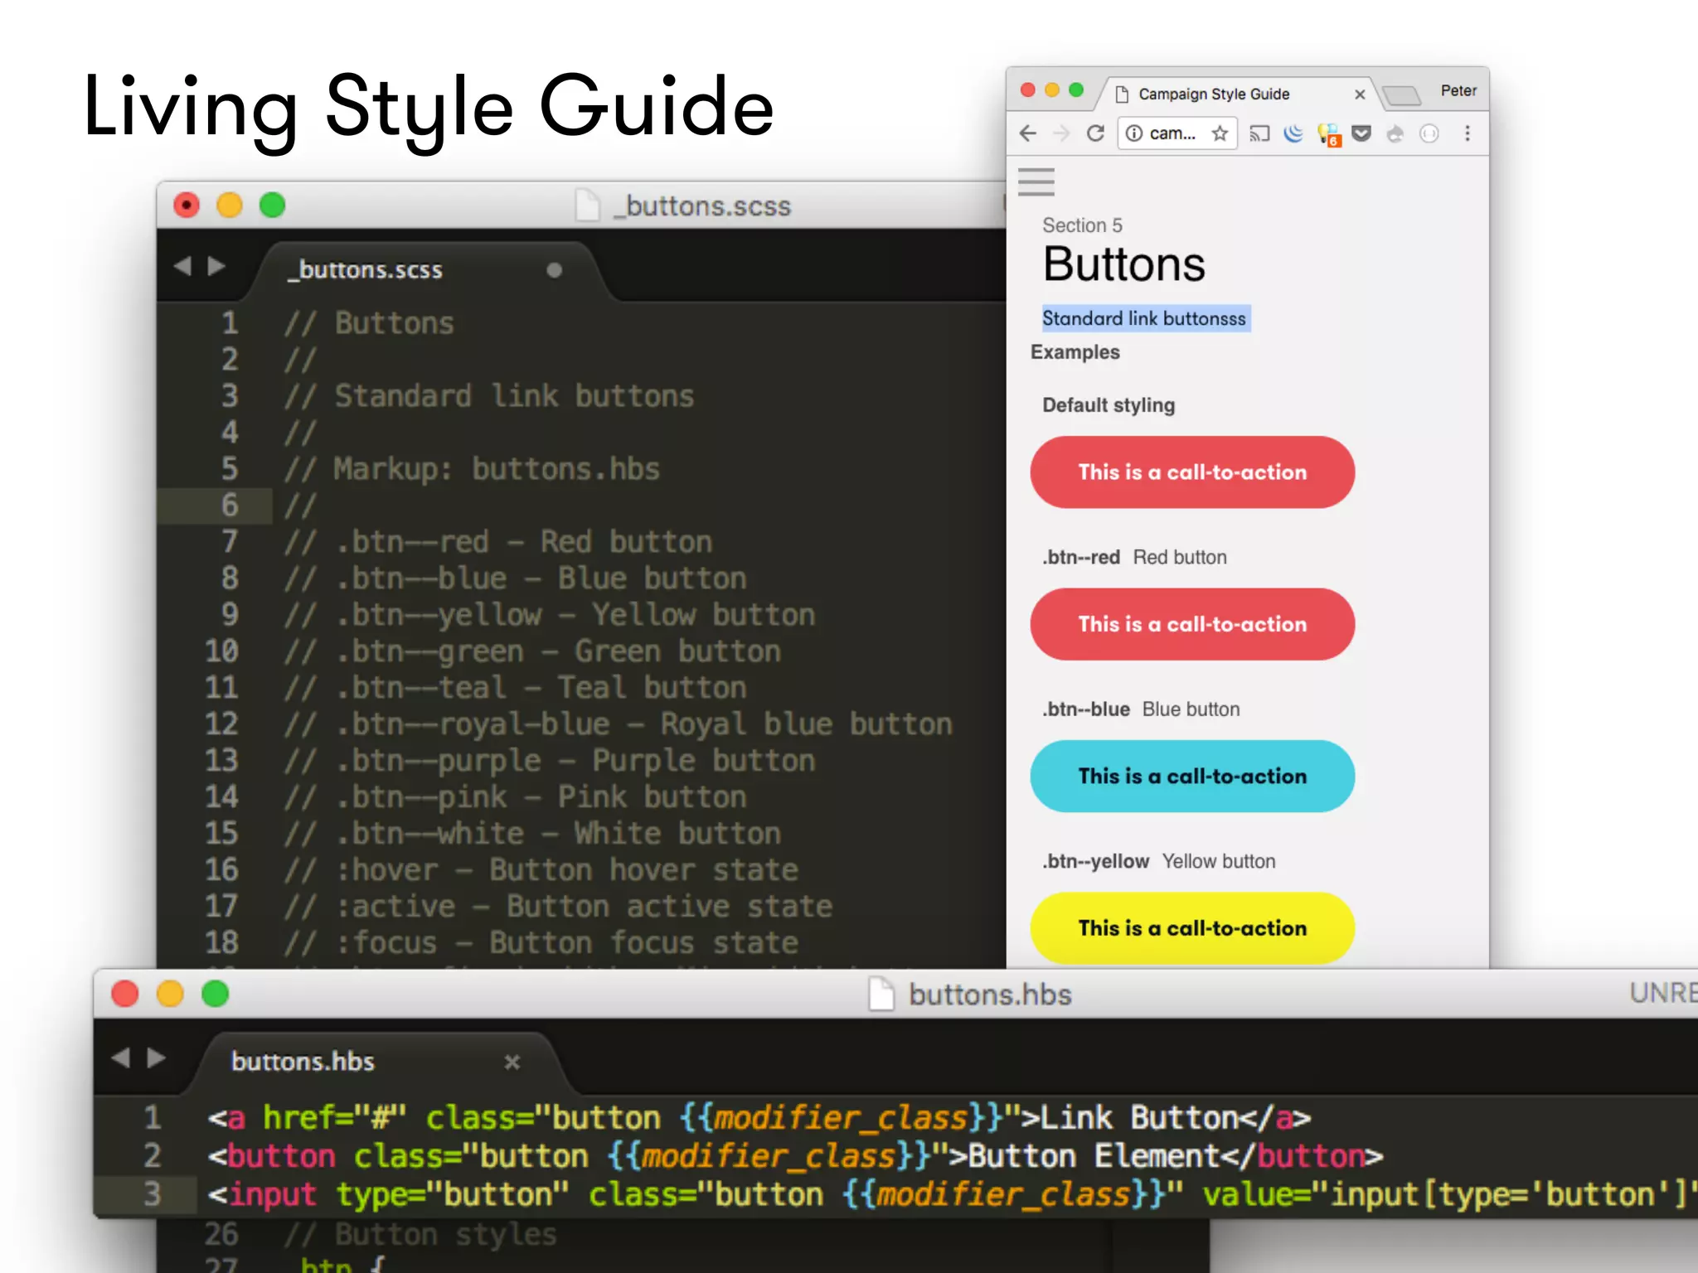Go to next tab in _buttons.scss window
1698x1273 pixels.
[x=217, y=266]
